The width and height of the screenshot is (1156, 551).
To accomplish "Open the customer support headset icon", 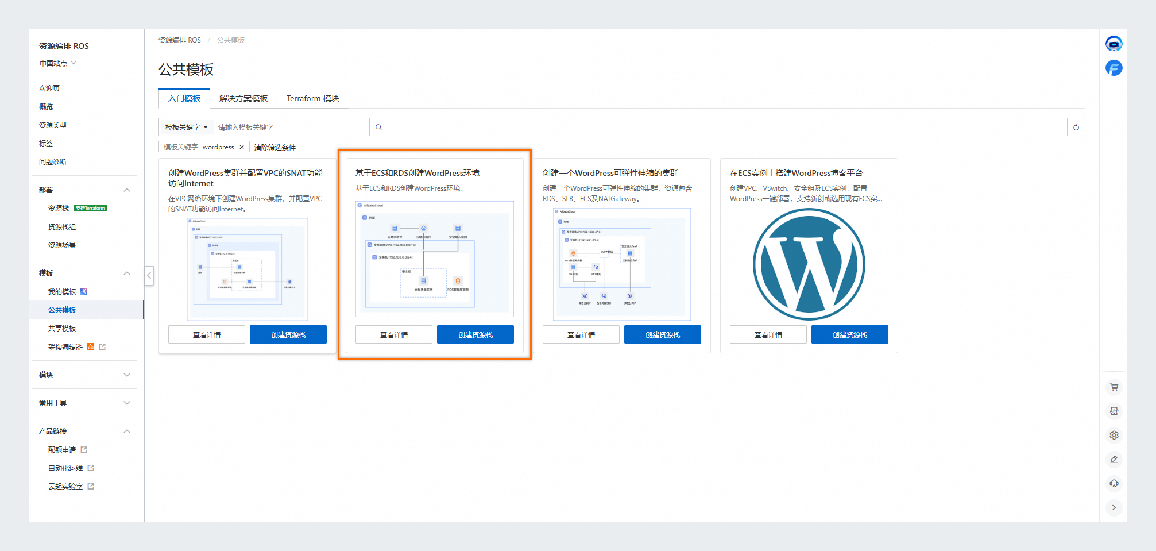I will 1114,483.
